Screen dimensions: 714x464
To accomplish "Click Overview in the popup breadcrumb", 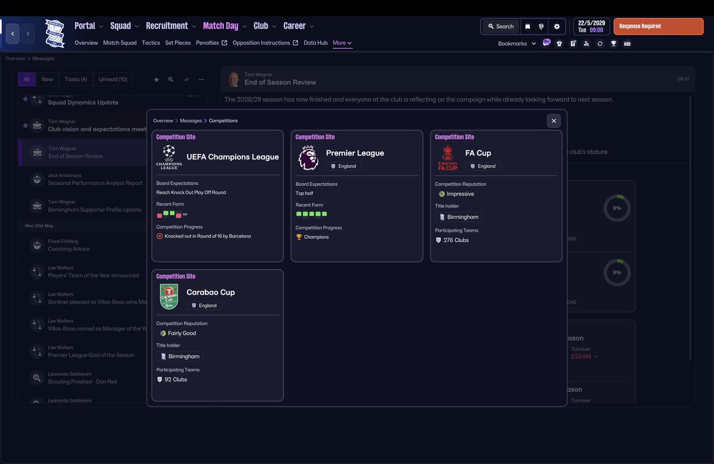I will point(163,121).
